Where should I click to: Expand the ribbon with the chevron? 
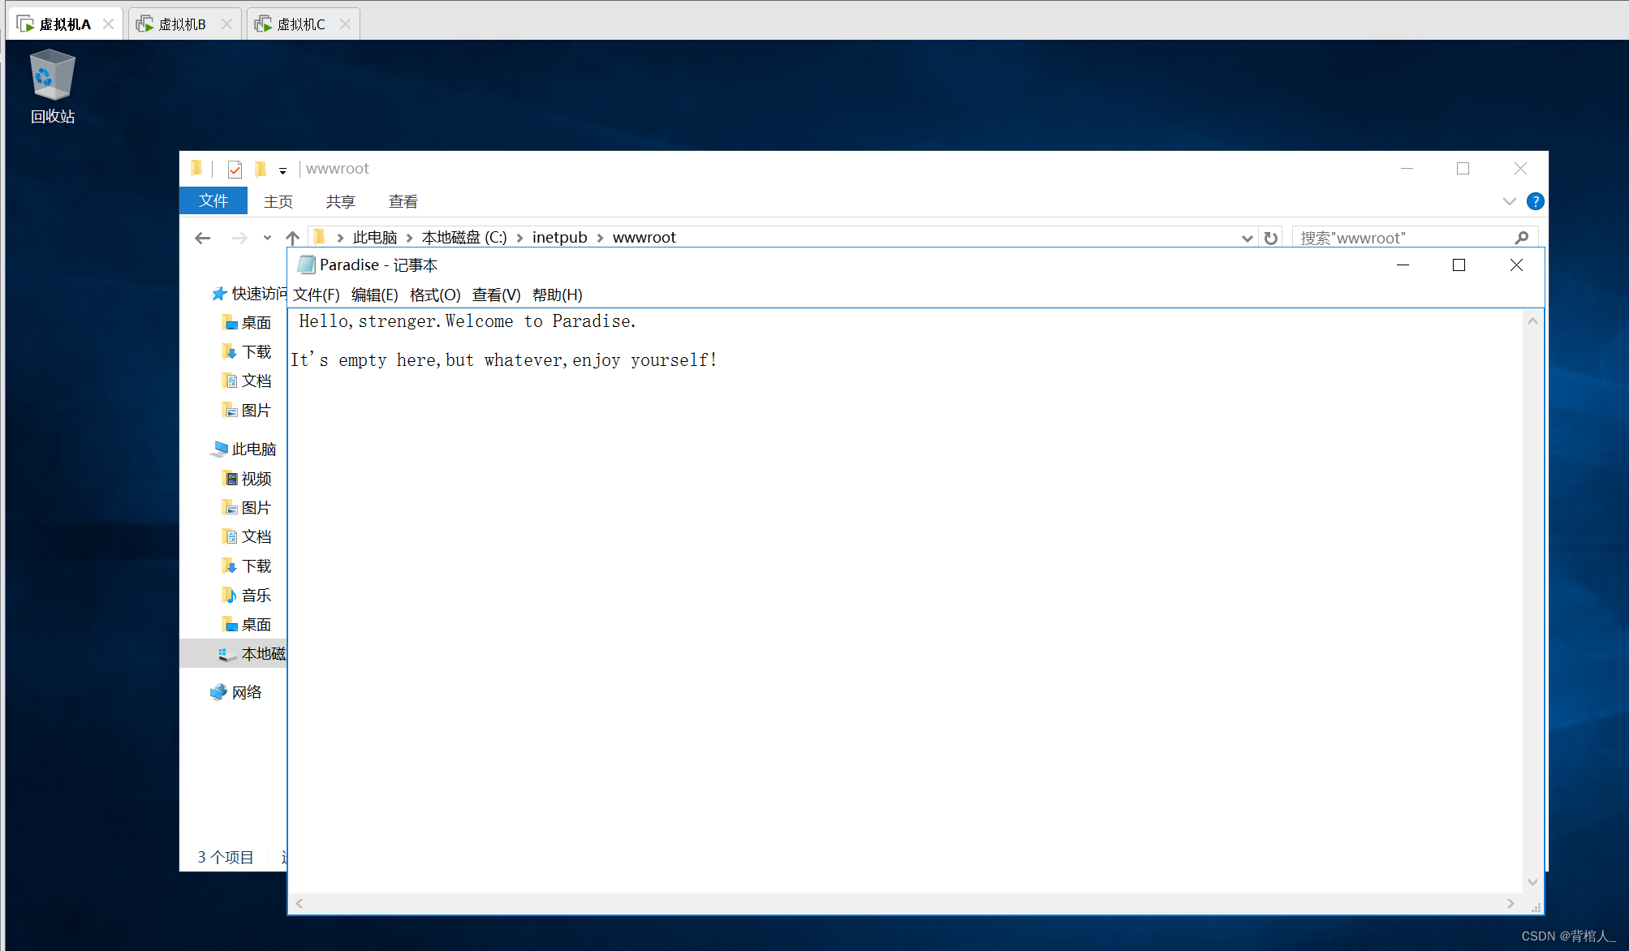1509,201
